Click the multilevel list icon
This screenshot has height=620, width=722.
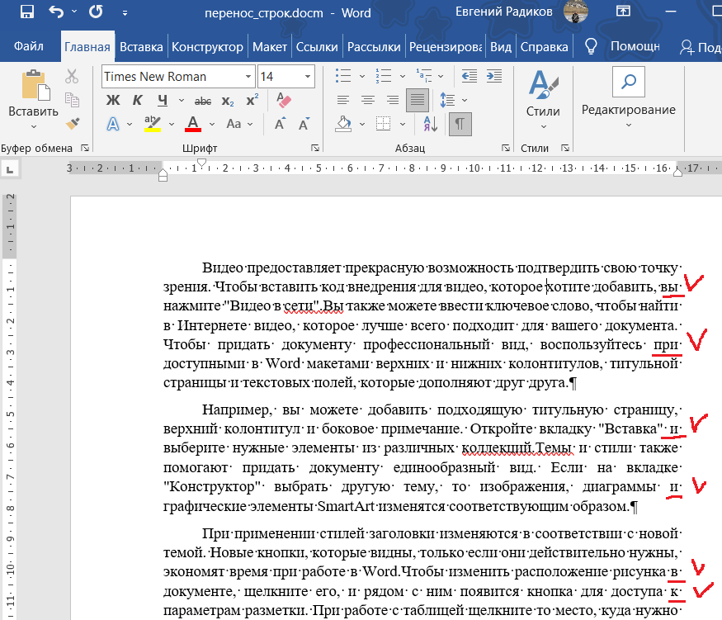(x=423, y=76)
